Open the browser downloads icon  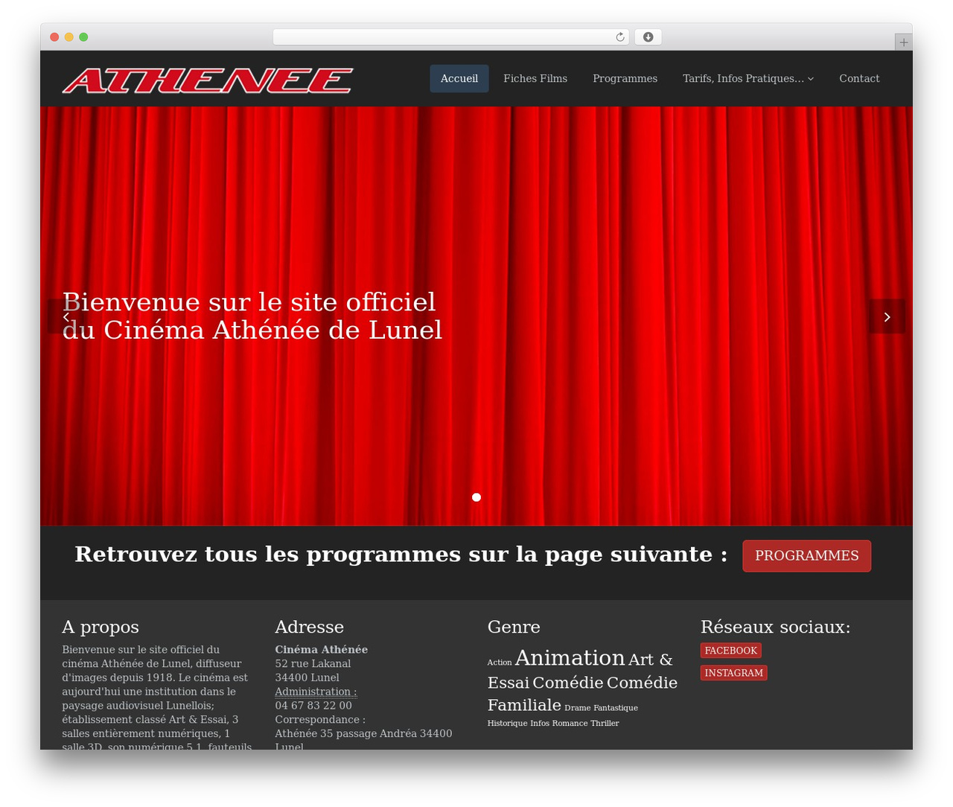click(648, 37)
